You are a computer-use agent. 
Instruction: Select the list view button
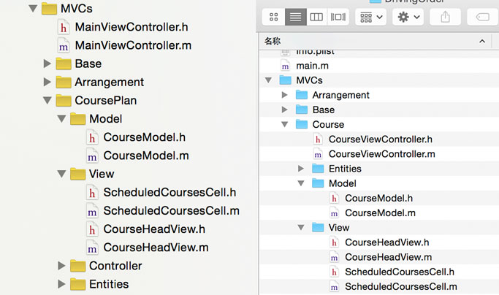coord(295,17)
